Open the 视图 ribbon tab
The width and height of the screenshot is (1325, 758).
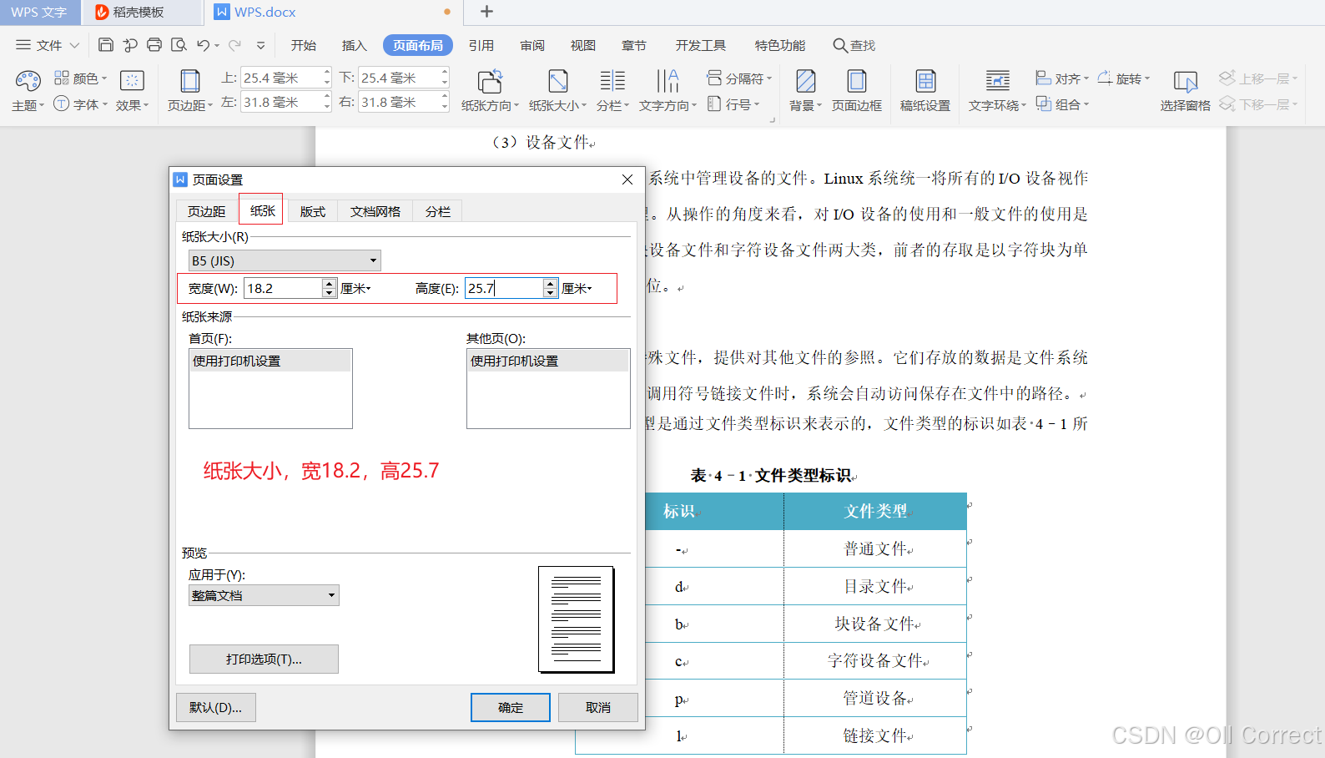(x=583, y=45)
